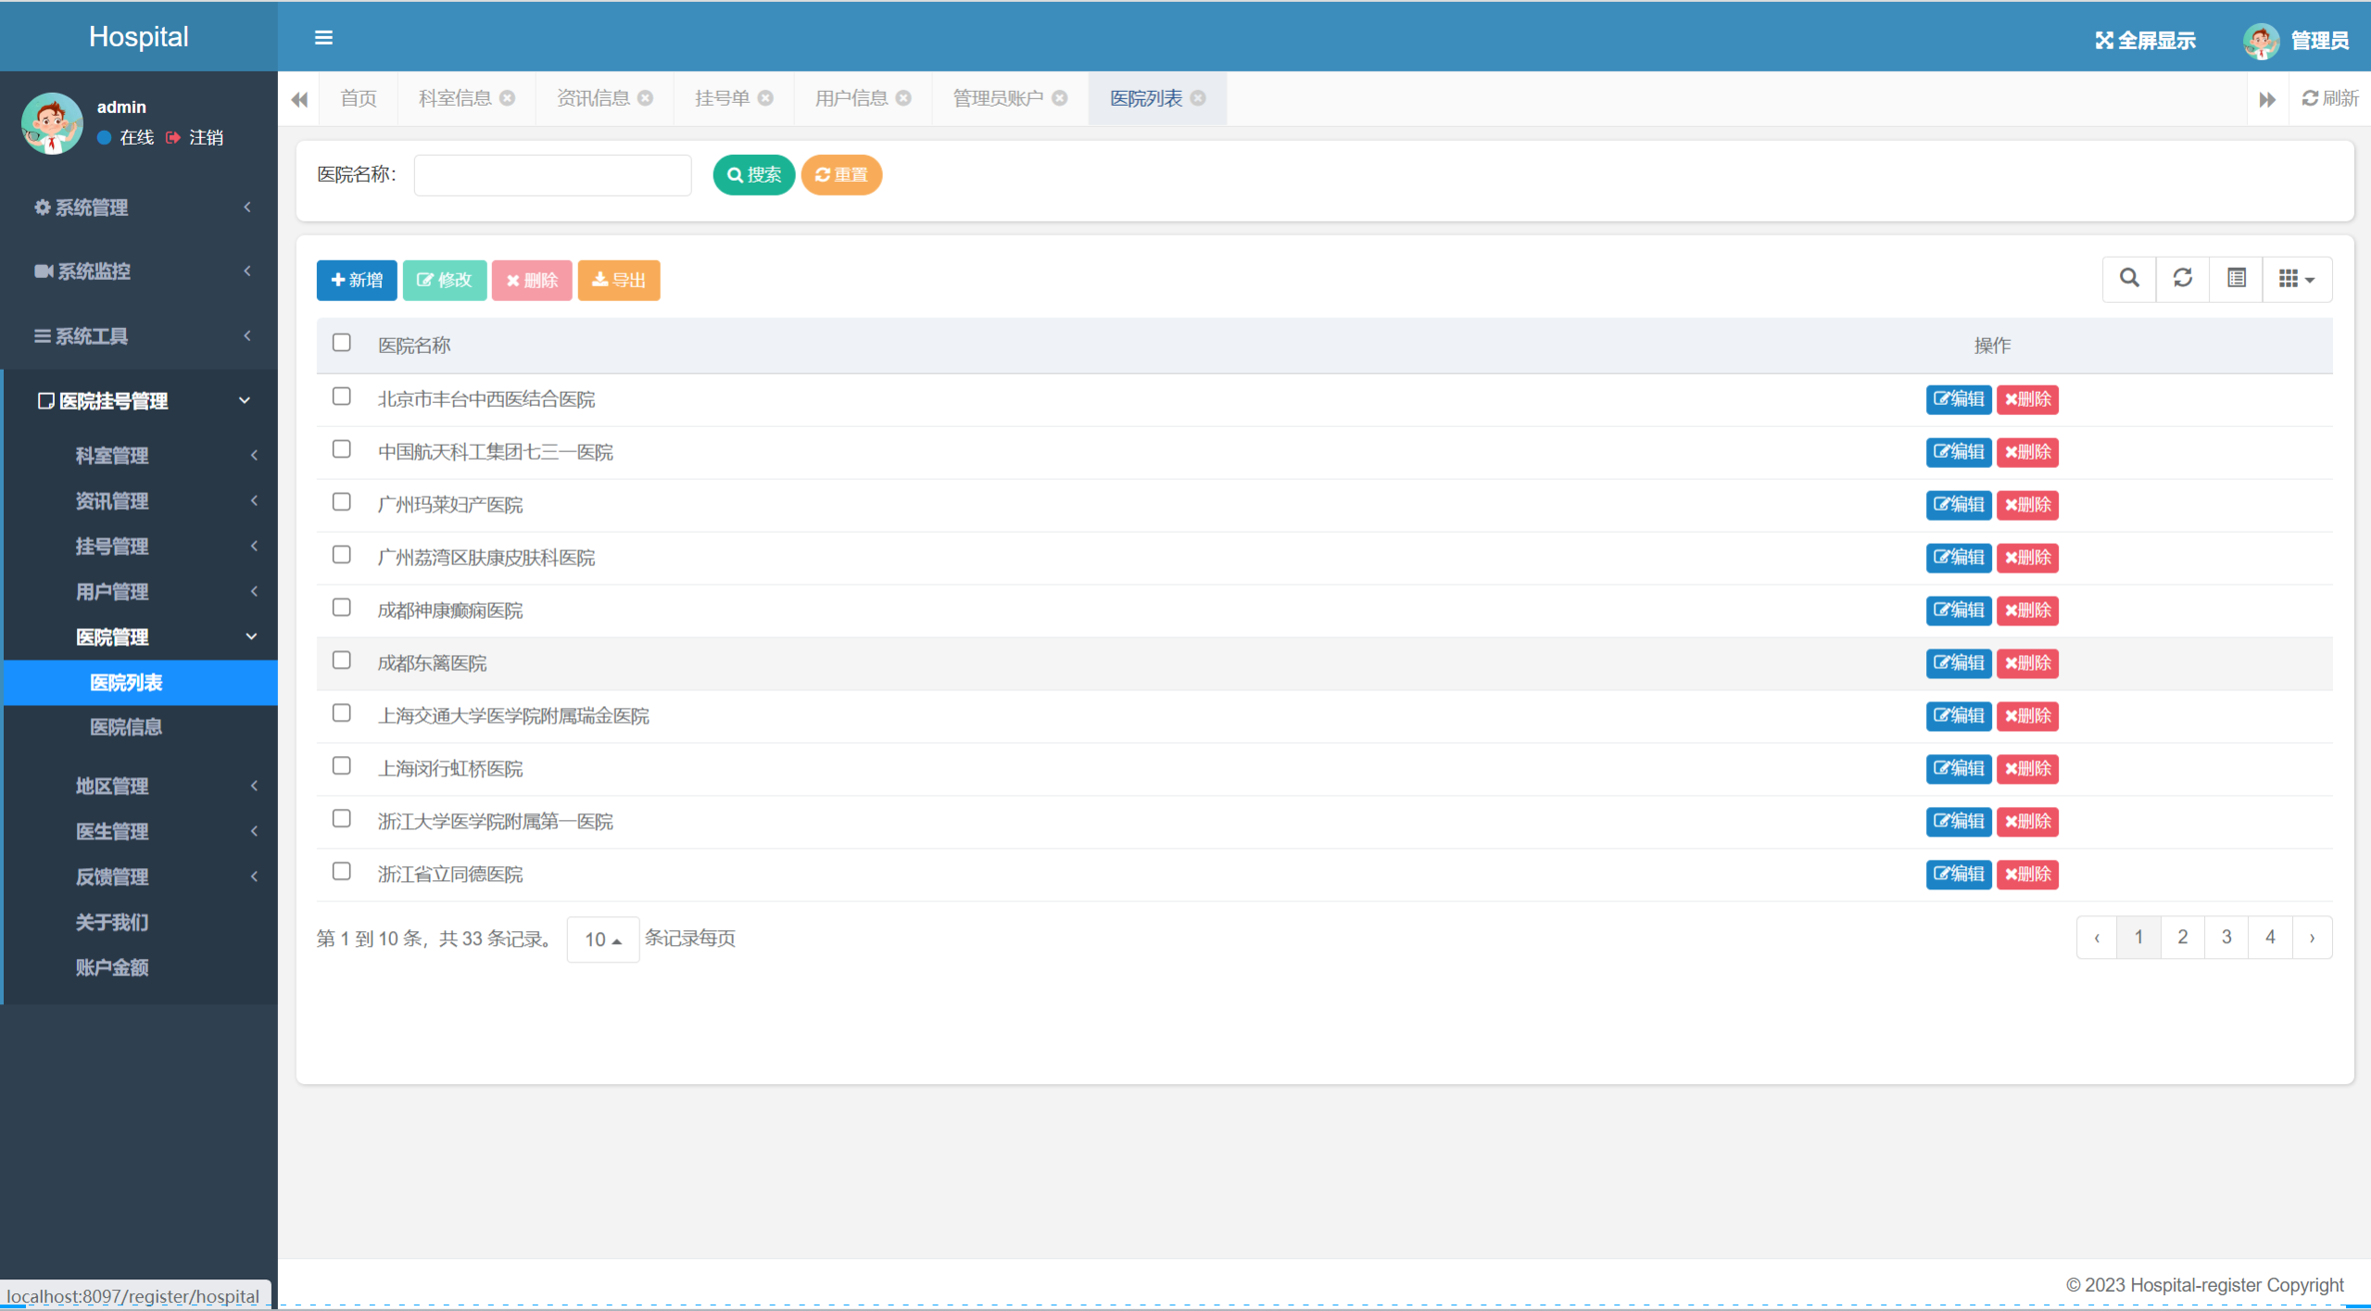Click the hamburger sidebar toggle icon

[323, 38]
